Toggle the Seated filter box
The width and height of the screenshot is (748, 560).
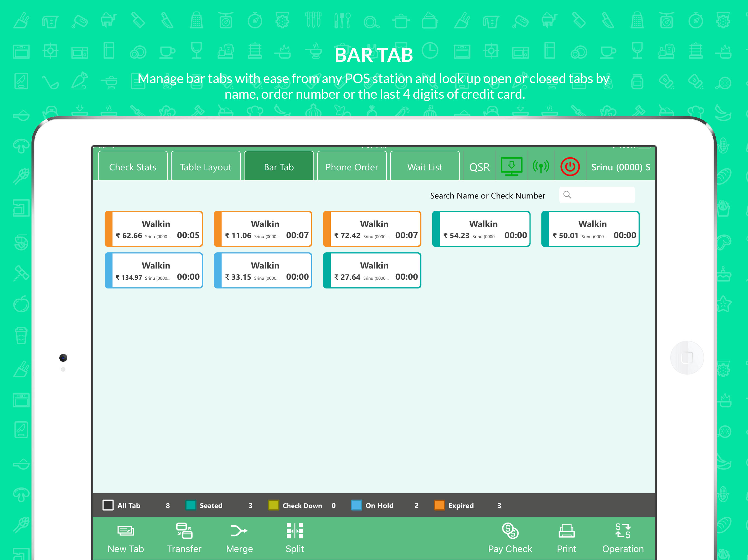[x=191, y=505]
